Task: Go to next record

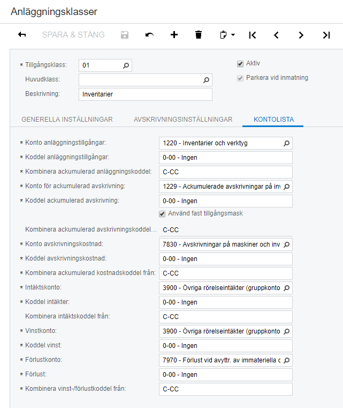Action: click(x=301, y=35)
